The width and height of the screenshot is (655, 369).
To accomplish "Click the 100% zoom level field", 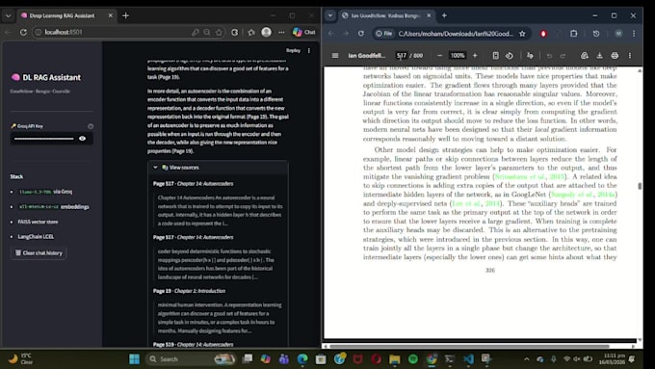I will 457,55.
